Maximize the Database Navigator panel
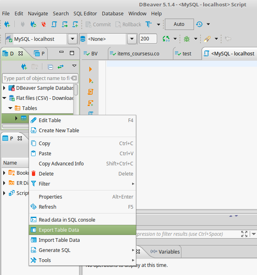The height and width of the screenshot is (275, 257). point(72,53)
